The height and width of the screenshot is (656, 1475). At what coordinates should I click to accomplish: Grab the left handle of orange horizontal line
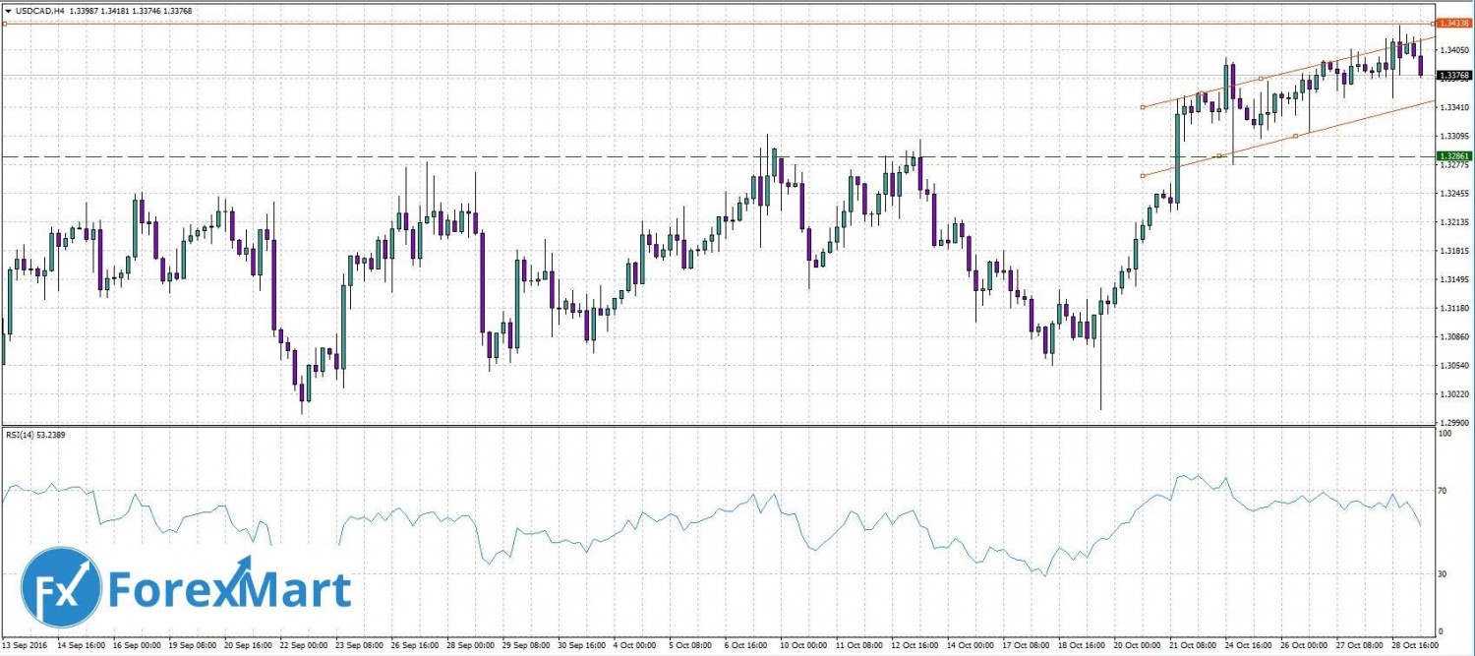point(5,23)
